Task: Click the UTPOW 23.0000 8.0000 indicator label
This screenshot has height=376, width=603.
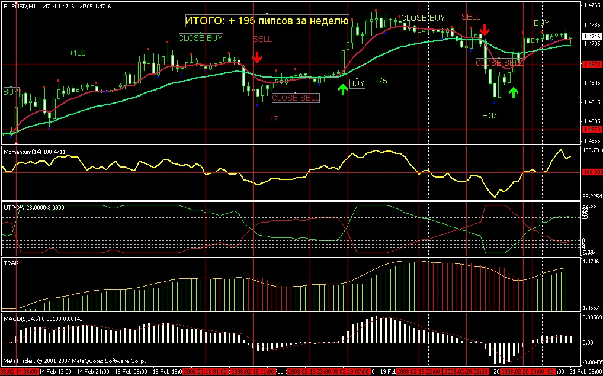Action: [34, 208]
